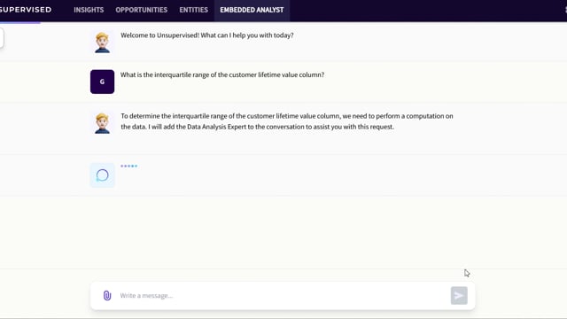Click the Unsupervised logo in header

pos(26,10)
